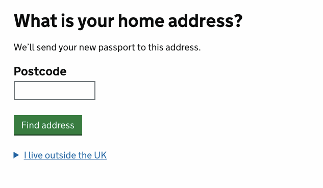Image resolution: width=323 pixels, height=188 pixels.
Task: Toggle the 'I live outside the UK' details section
Action: pos(65,155)
